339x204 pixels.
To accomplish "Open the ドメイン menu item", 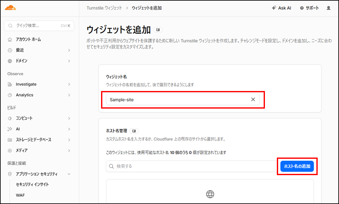I will (22, 61).
